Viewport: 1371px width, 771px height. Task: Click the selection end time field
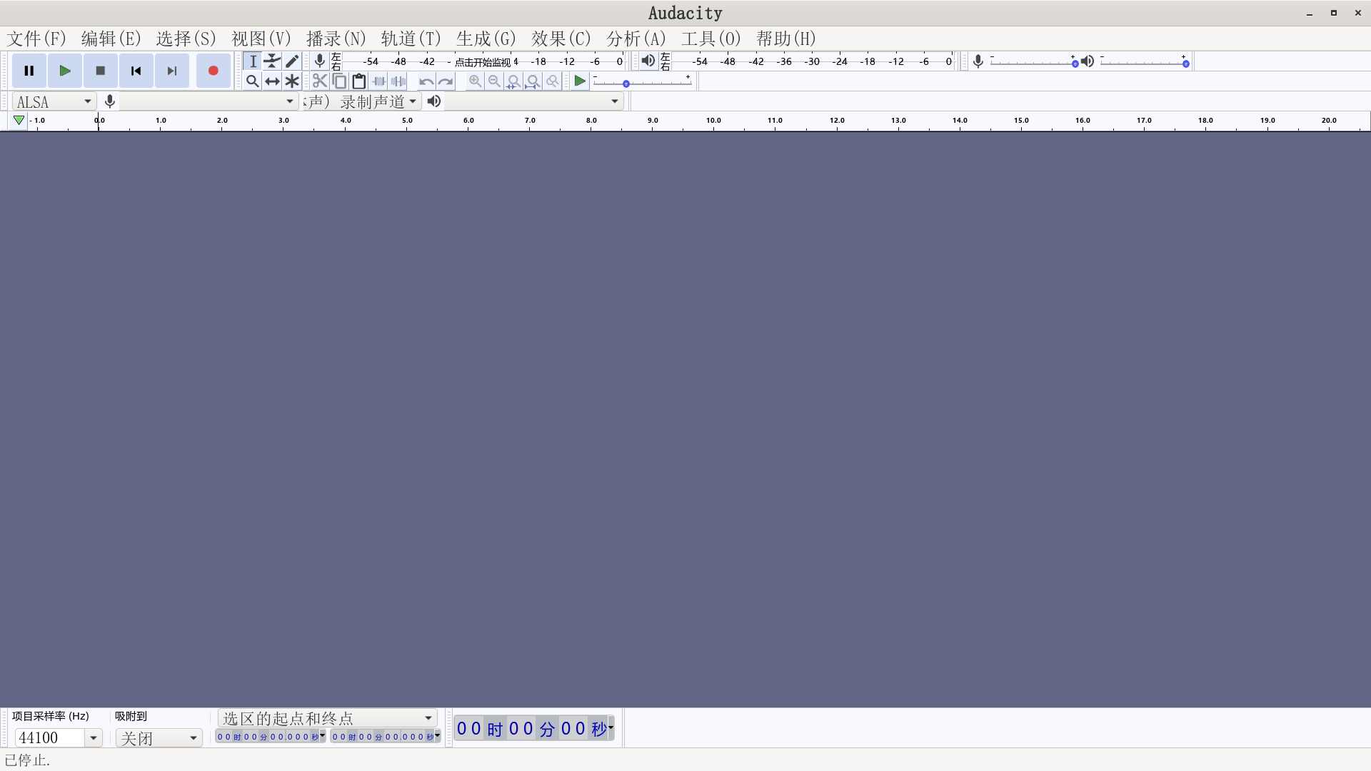point(383,737)
